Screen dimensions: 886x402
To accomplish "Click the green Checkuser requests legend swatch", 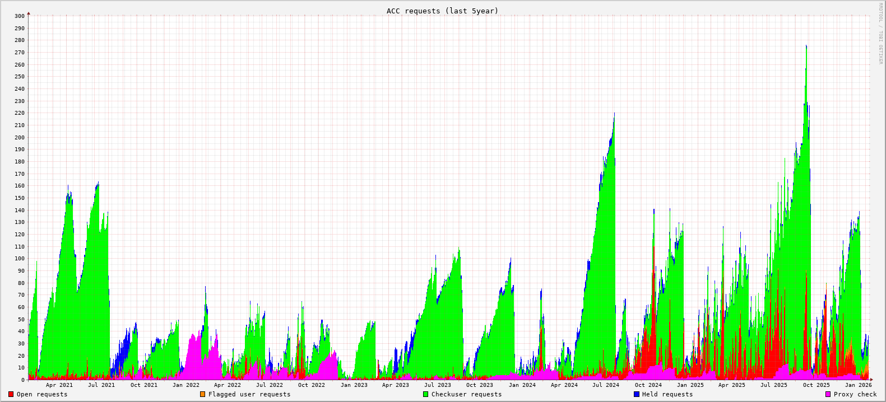I will pyautogui.click(x=425, y=394).
